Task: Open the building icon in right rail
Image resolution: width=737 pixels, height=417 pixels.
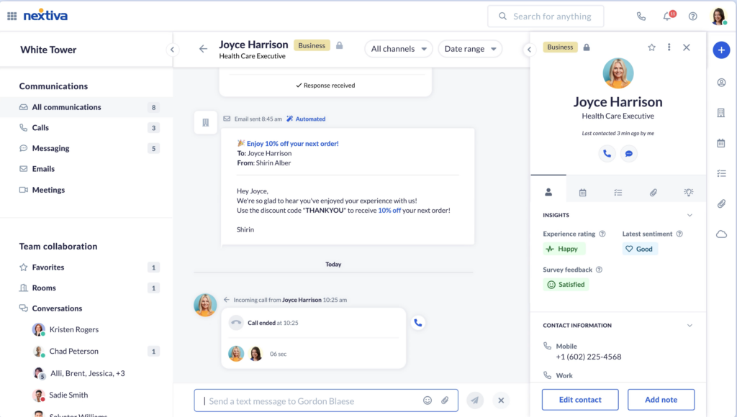Action: click(721, 113)
